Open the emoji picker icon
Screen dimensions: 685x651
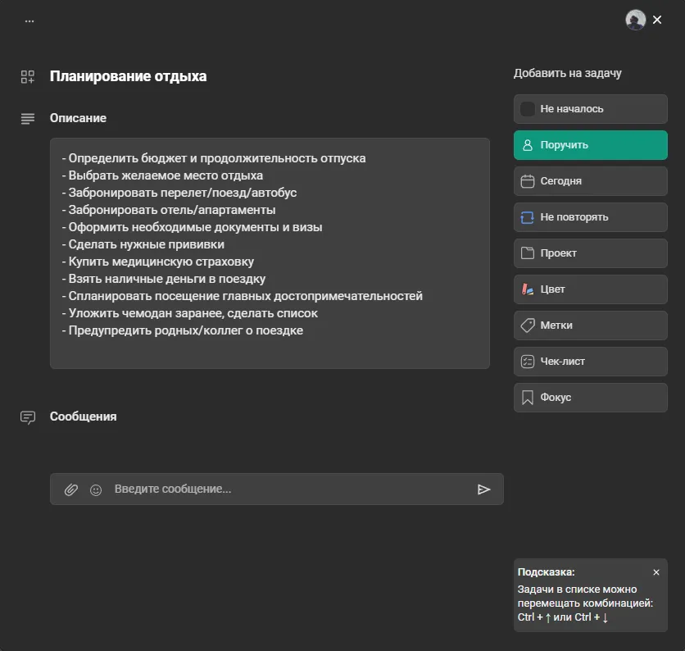point(95,489)
